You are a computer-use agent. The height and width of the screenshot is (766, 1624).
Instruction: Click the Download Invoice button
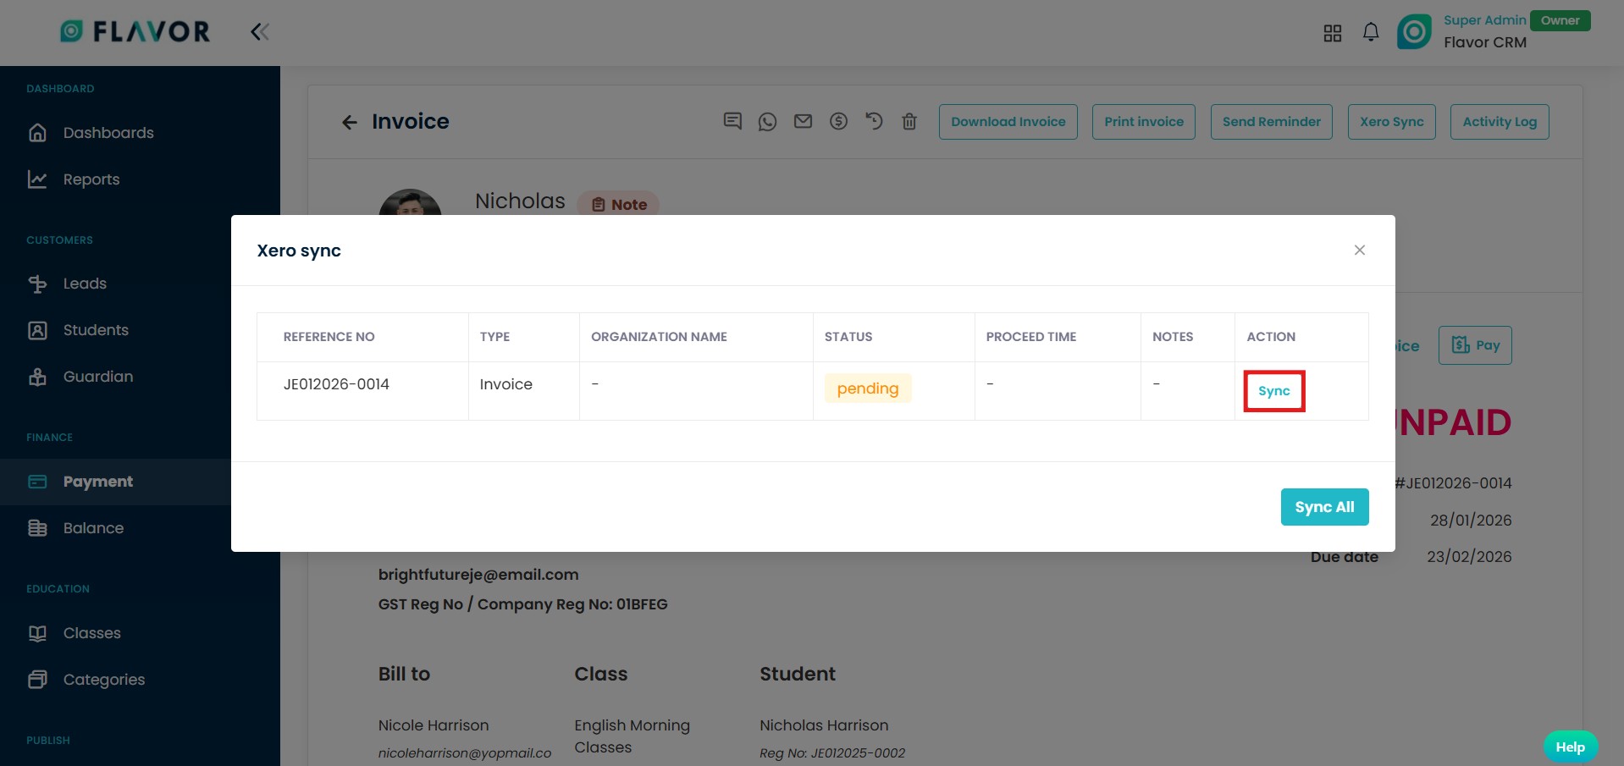tap(1008, 122)
